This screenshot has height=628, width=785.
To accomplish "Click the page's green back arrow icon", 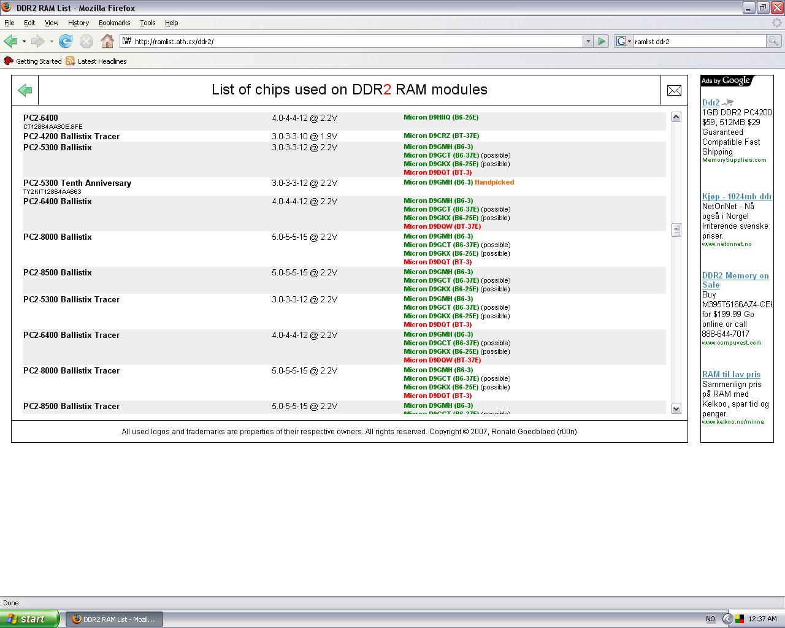I will pos(25,90).
